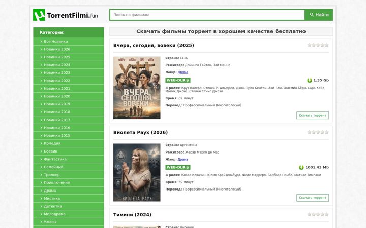366x228 pixels.
Task: Open the Новинки 2023 category
Action: click(x=69, y=73)
